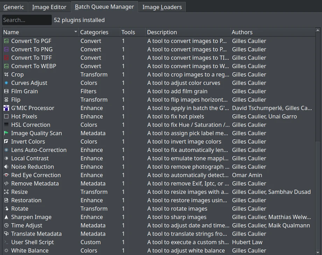
Task: Select the "Image Quality Scan" row name
Action: (36, 133)
